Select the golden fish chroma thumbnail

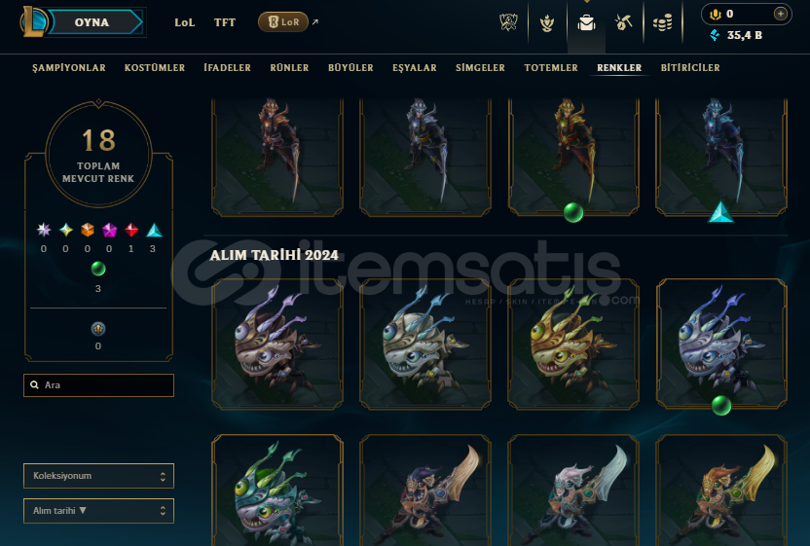(x=573, y=344)
